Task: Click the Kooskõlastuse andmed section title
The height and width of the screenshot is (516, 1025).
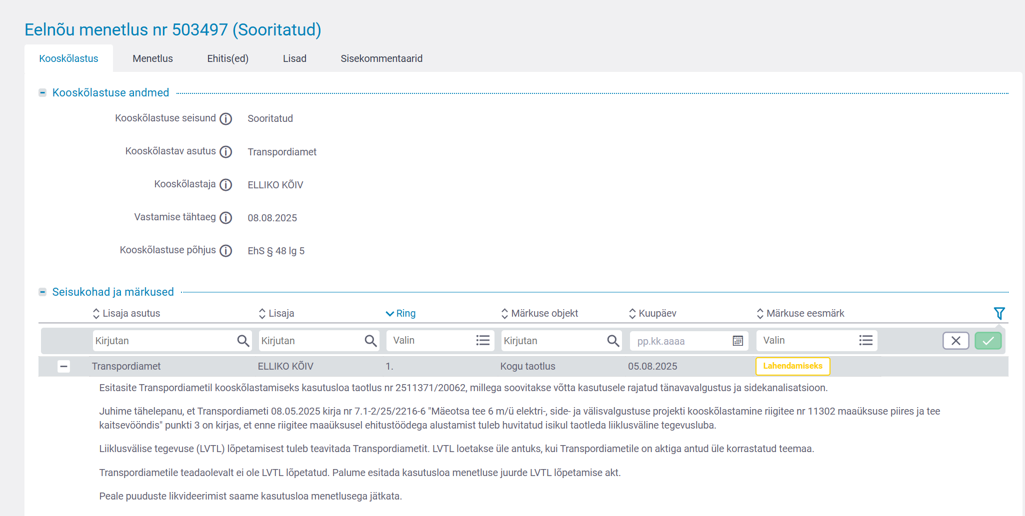Action: 111,93
